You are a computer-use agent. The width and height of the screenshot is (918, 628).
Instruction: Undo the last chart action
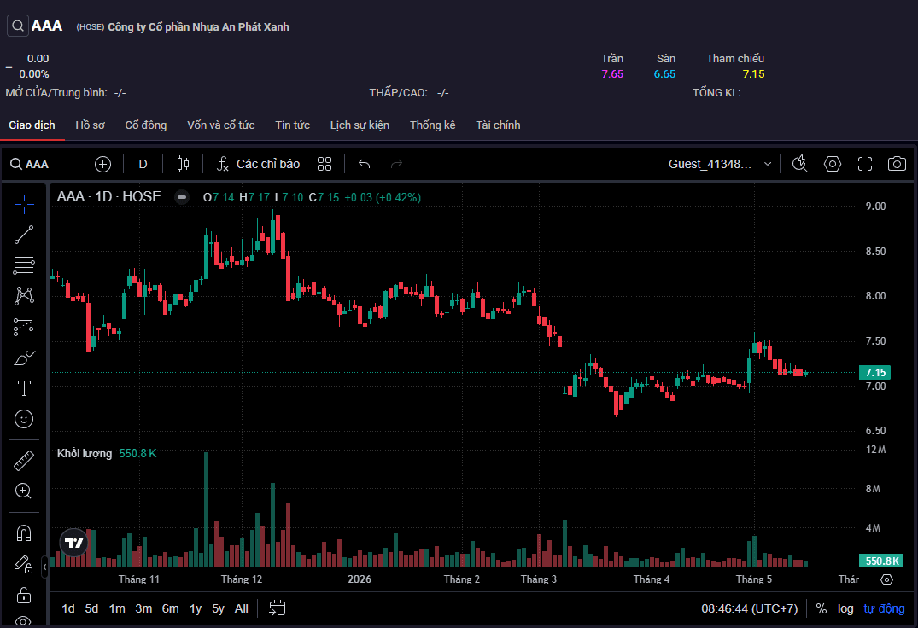tap(364, 165)
